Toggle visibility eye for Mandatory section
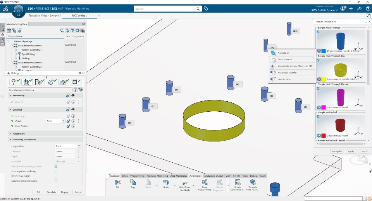The width and height of the screenshot is (372, 201). [x=73, y=95]
